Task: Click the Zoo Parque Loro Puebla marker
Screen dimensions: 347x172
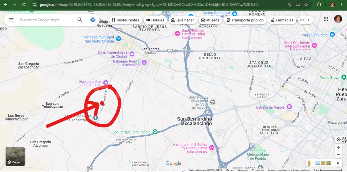Action: click(155, 132)
